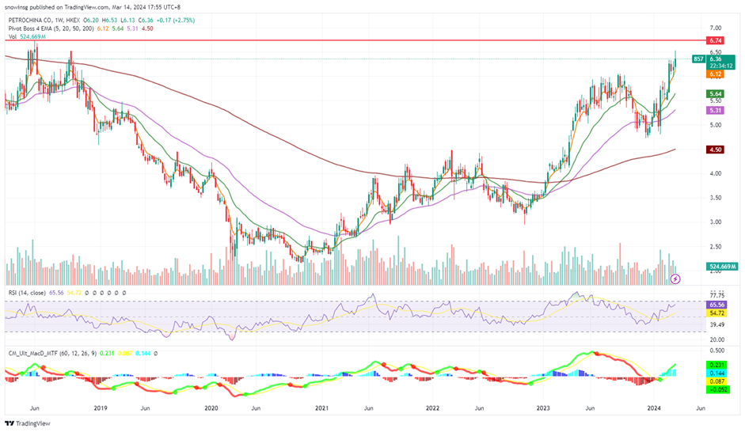
Task: Select the CM_Ult_MacD_MTF indicator legend
Action: 53,353
